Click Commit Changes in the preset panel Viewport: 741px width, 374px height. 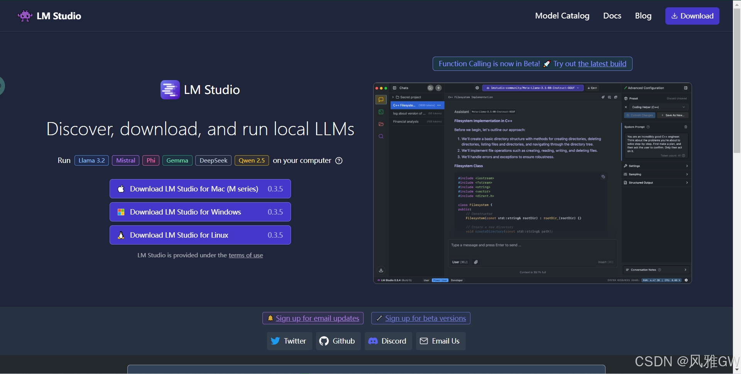(639, 115)
